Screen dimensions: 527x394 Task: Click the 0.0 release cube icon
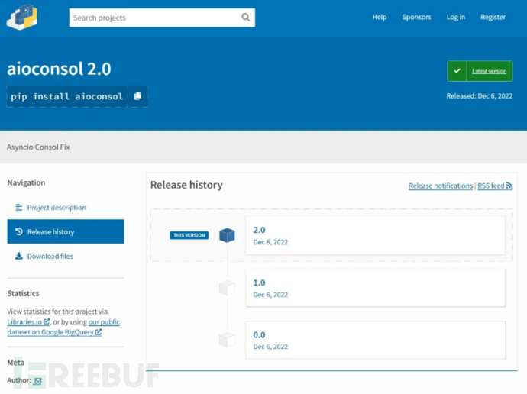coord(227,340)
